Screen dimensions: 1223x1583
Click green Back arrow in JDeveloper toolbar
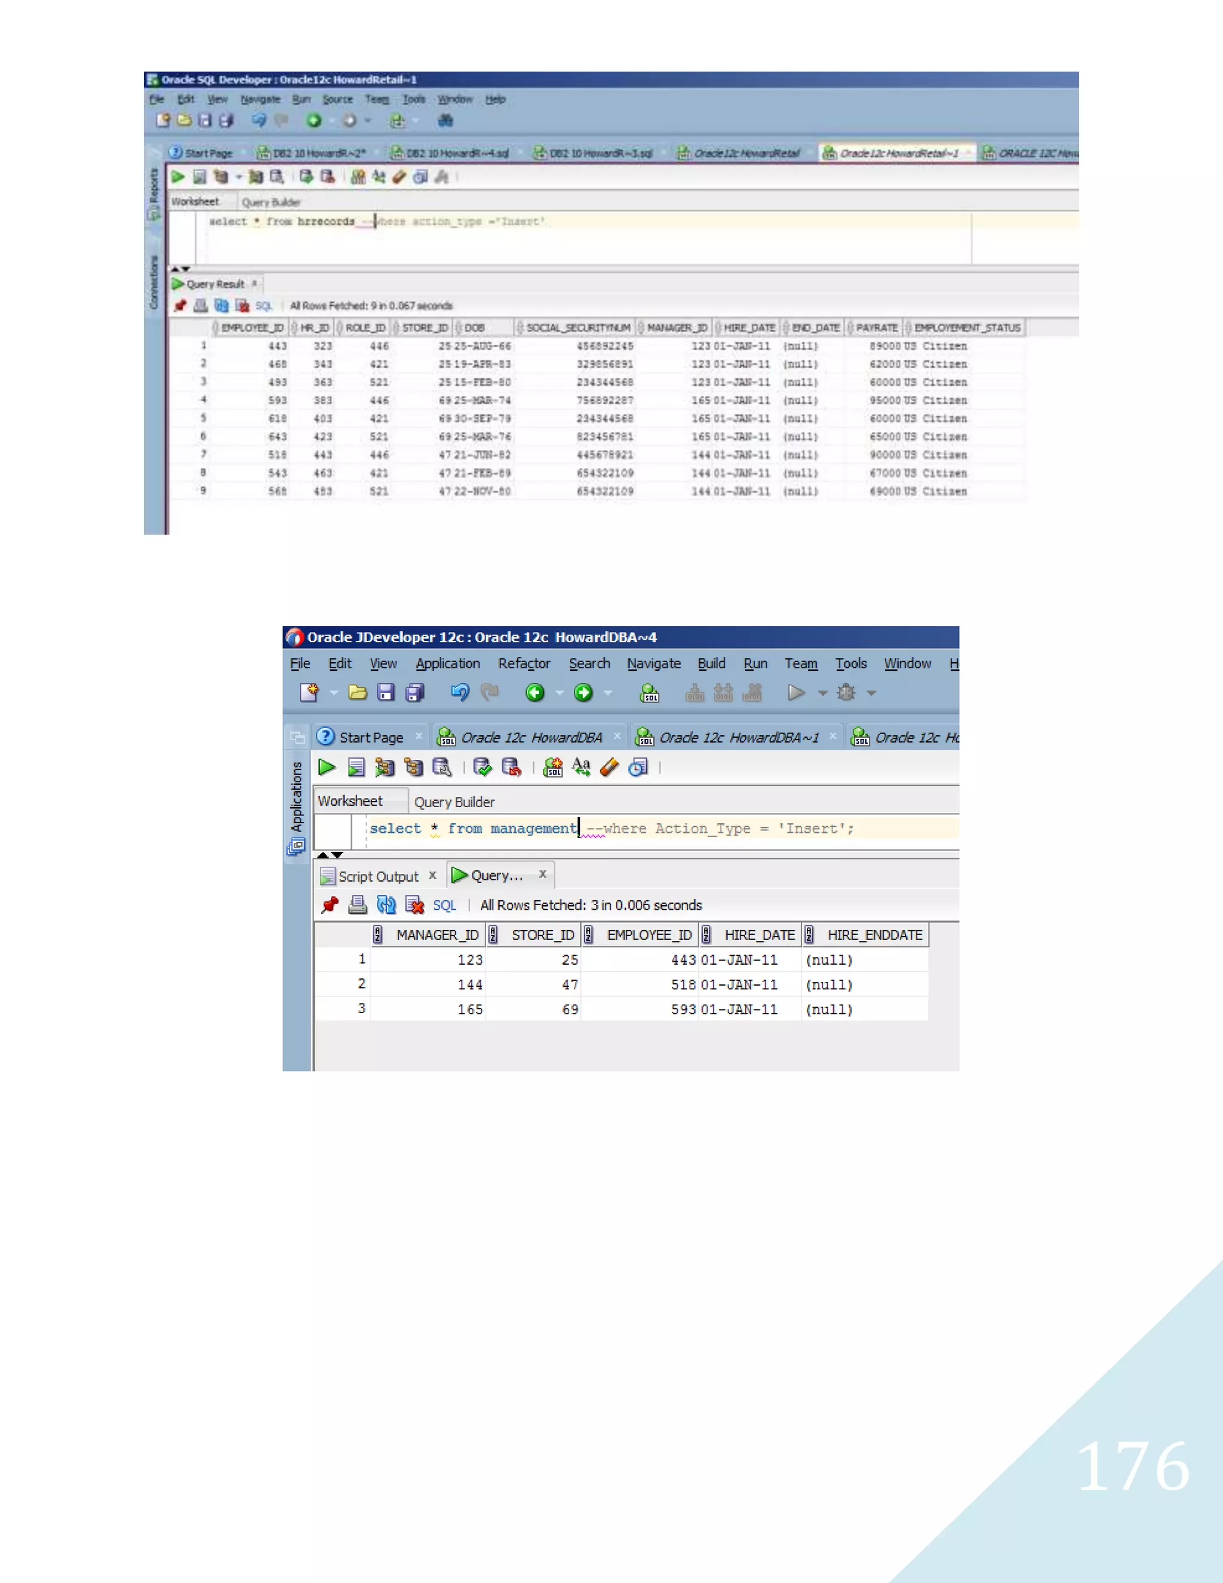(x=534, y=693)
